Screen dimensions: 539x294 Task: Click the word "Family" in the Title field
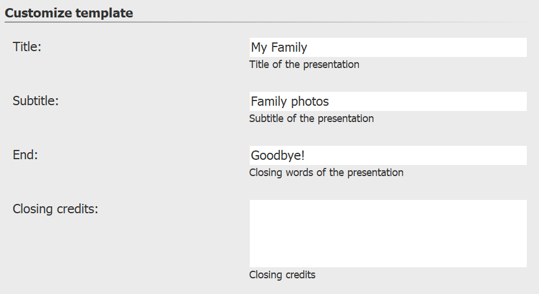pyautogui.click(x=289, y=48)
